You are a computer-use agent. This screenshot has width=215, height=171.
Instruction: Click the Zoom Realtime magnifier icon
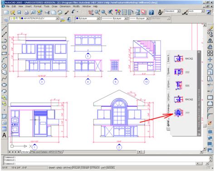click(97, 12)
